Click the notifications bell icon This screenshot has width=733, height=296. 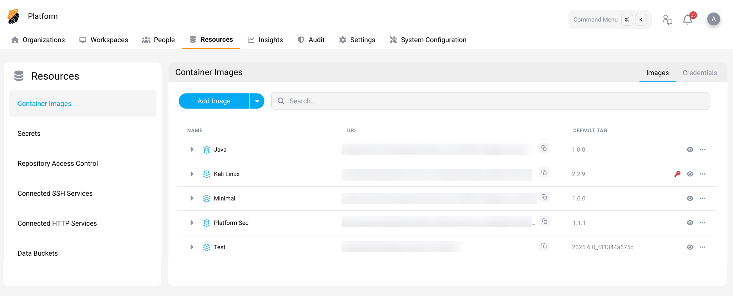coord(687,20)
